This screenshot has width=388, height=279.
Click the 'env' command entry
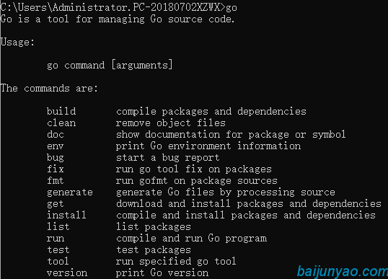(x=56, y=146)
